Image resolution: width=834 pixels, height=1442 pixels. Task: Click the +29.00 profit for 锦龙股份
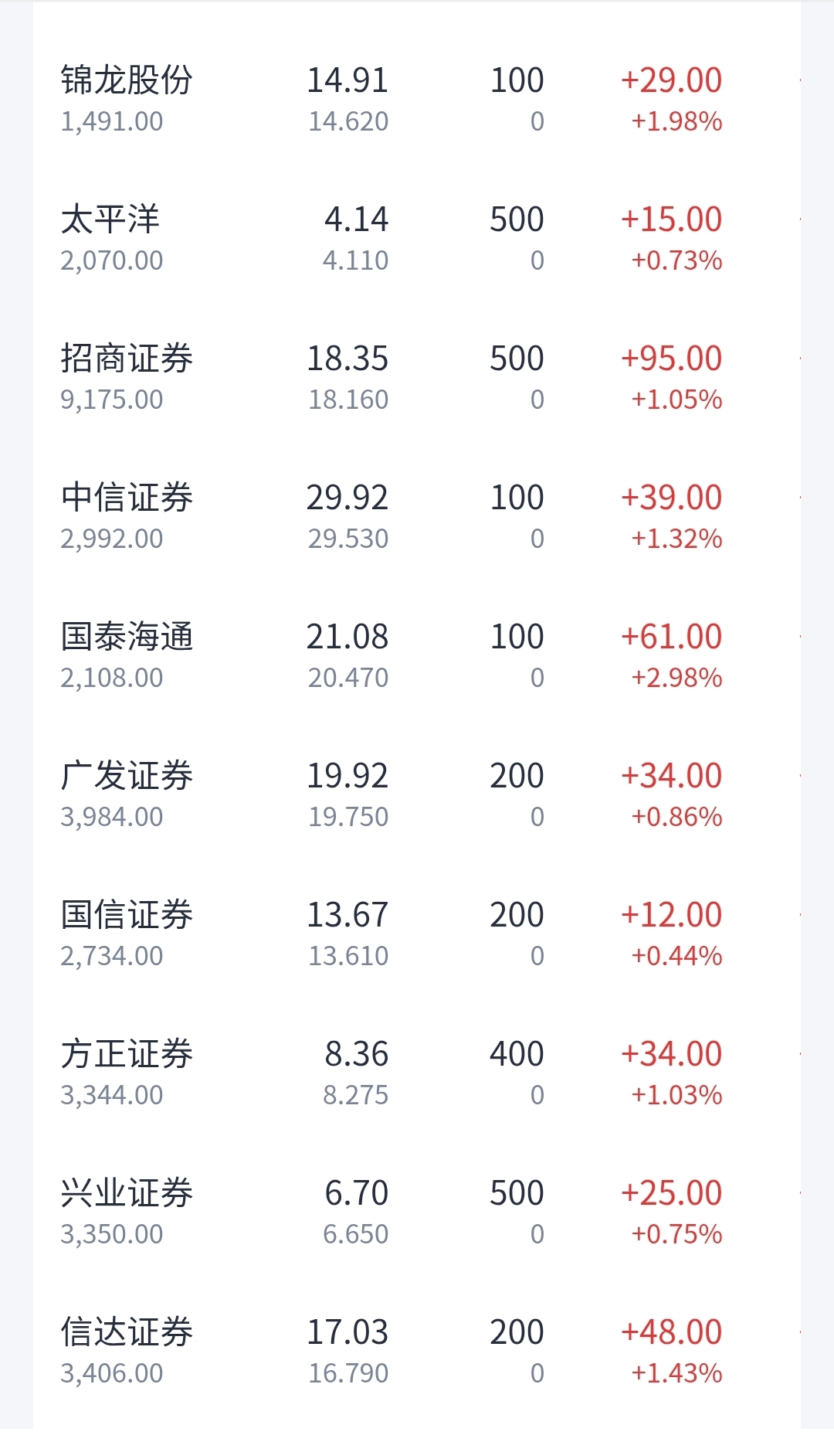[671, 80]
